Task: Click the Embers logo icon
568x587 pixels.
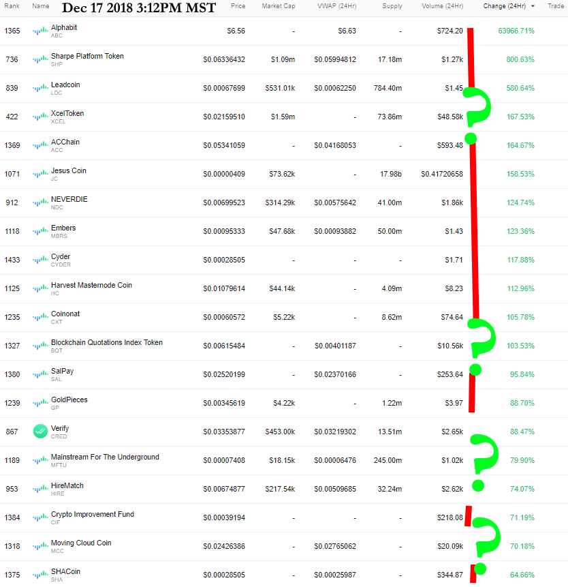Action: (x=40, y=231)
